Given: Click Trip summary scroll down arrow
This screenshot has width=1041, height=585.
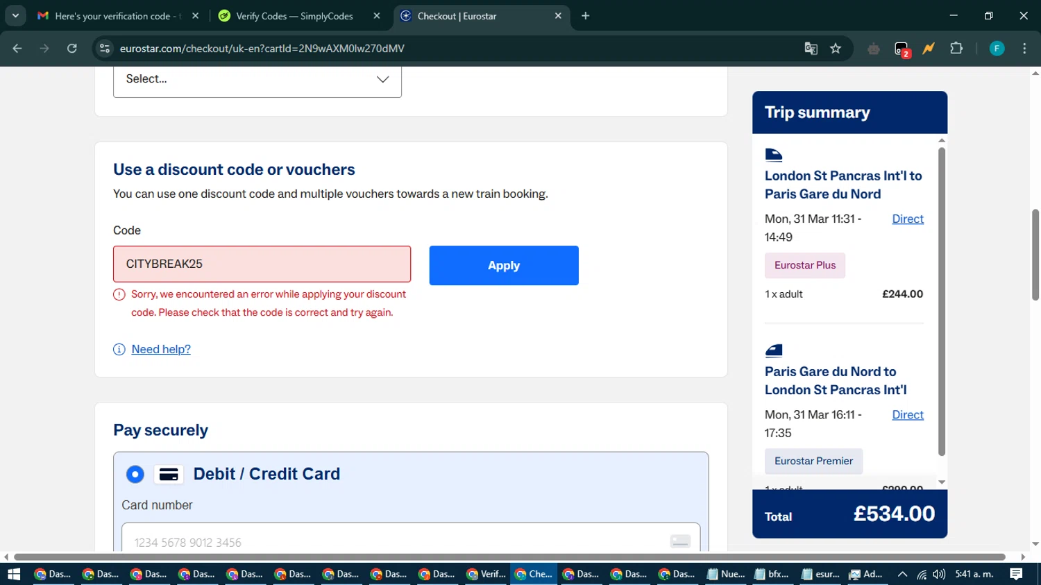Looking at the screenshot, I should (x=942, y=482).
